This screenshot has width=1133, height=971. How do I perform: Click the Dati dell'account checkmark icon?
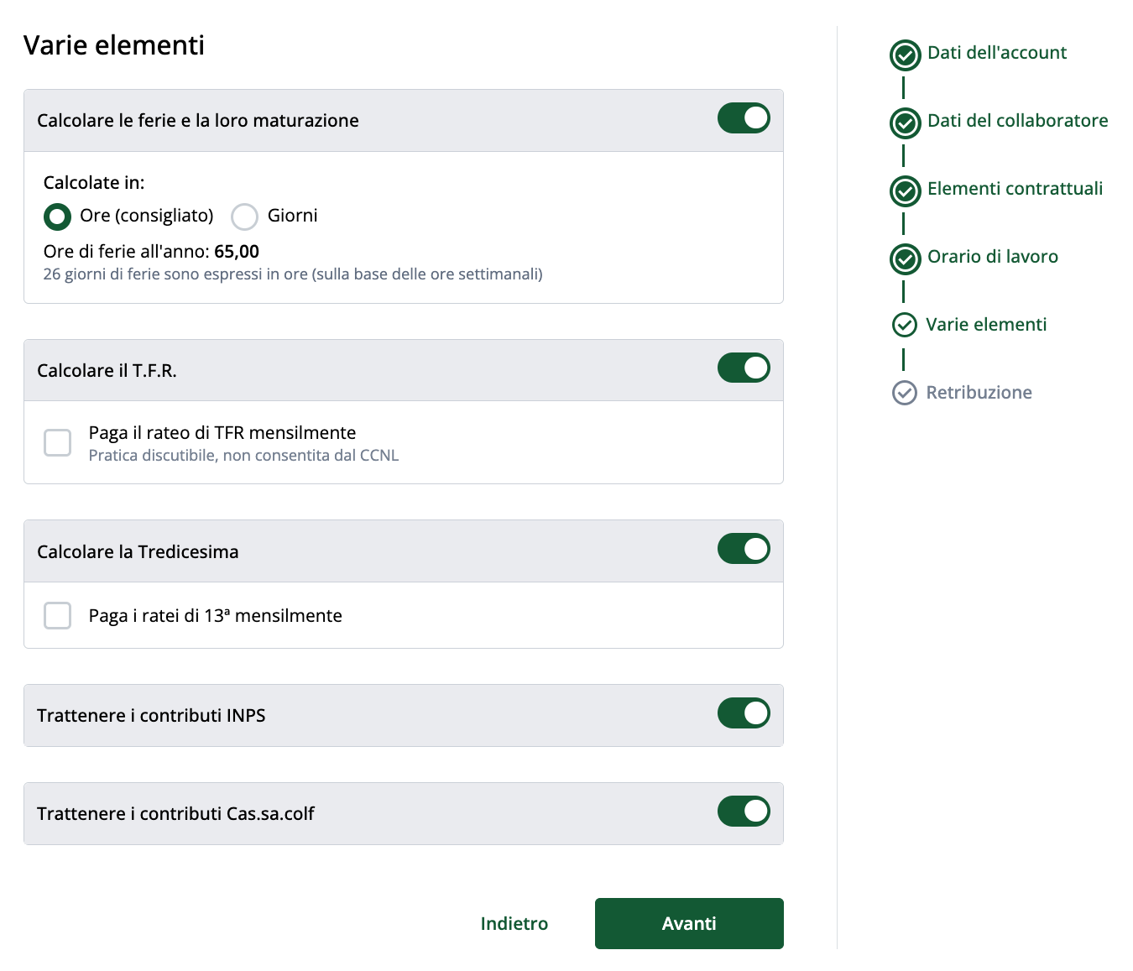tap(905, 55)
